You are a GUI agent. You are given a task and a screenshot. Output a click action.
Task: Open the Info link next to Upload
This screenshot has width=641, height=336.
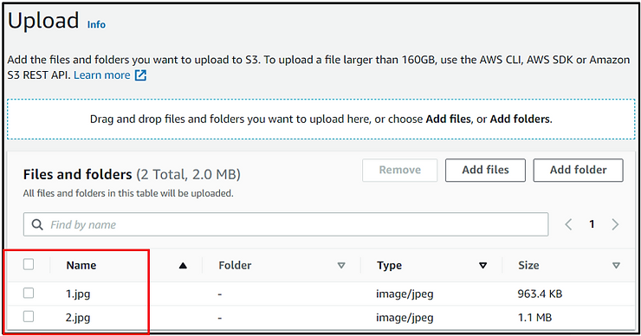coord(96,24)
